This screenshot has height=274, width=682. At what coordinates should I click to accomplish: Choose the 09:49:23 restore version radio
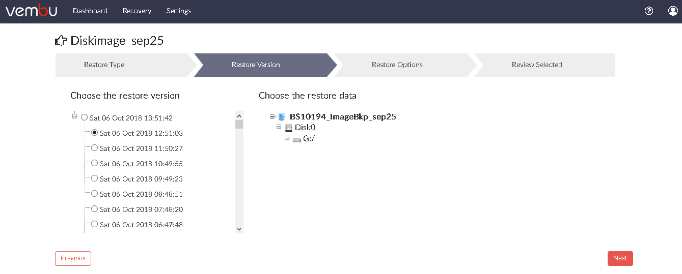tap(94, 178)
